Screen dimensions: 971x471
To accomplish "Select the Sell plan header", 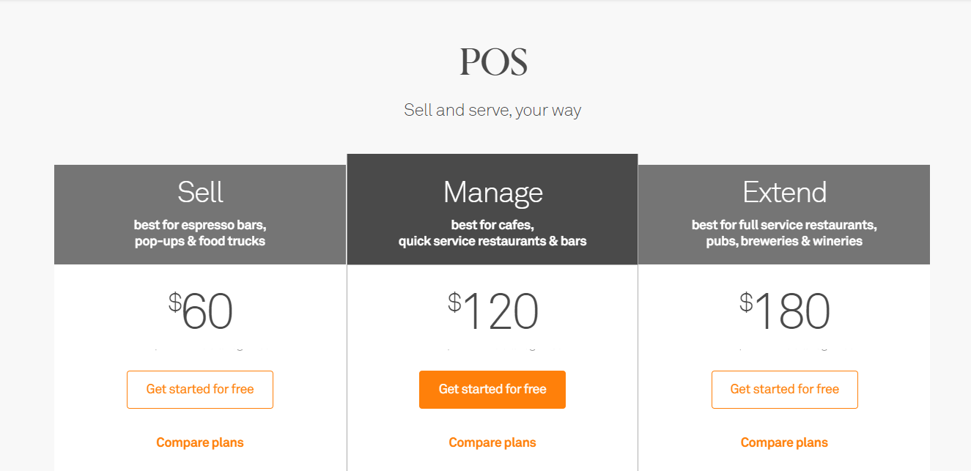I will point(199,192).
